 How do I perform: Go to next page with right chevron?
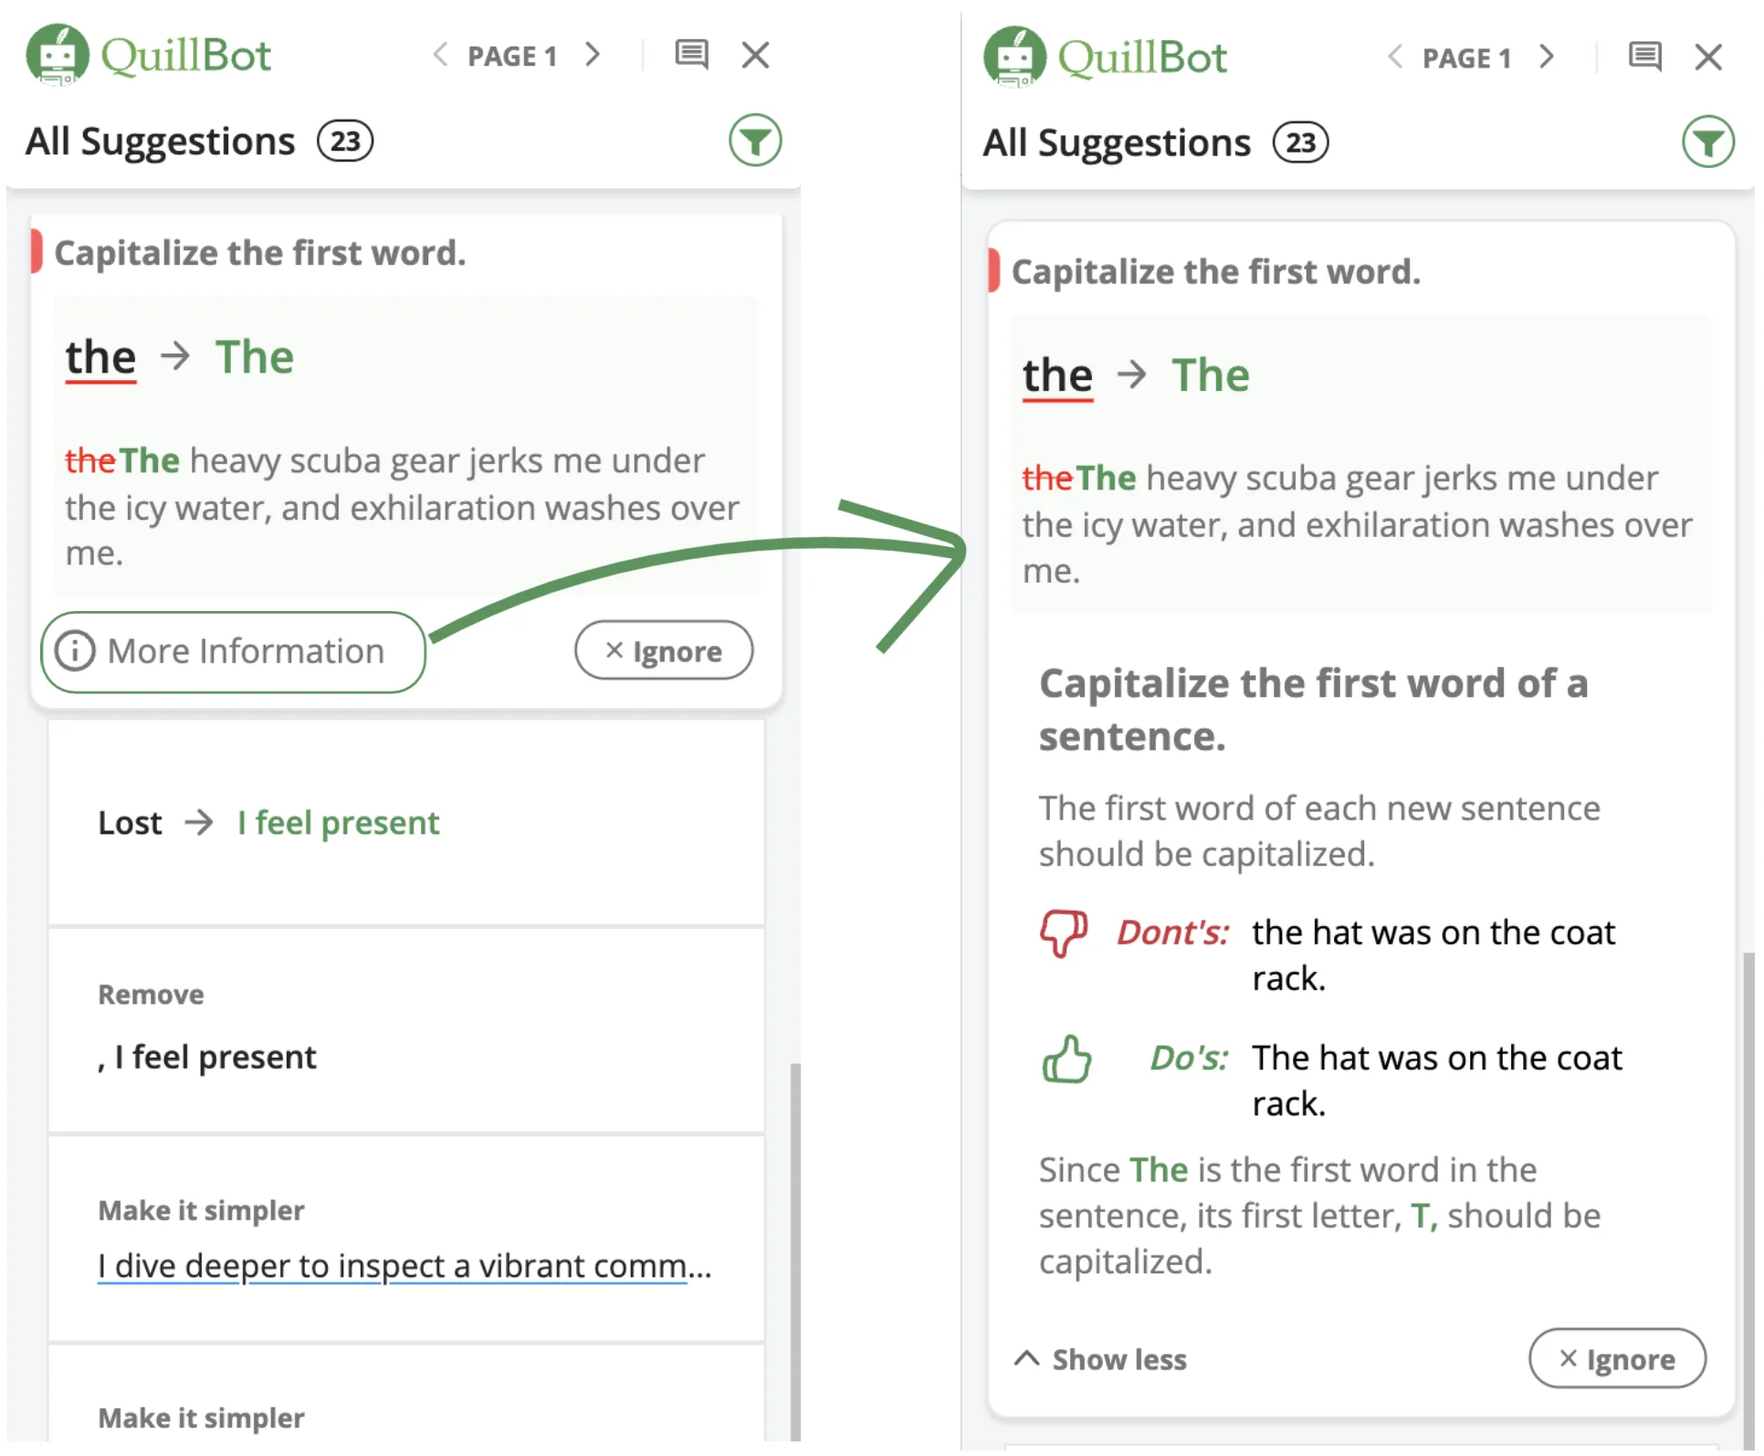593,55
